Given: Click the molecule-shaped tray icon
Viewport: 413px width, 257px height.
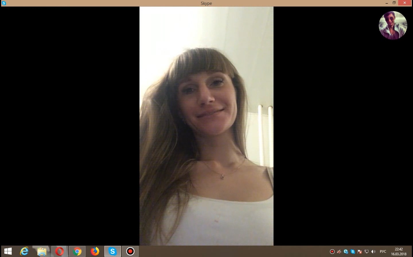Looking at the screenshot, I should (x=339, y=252).
